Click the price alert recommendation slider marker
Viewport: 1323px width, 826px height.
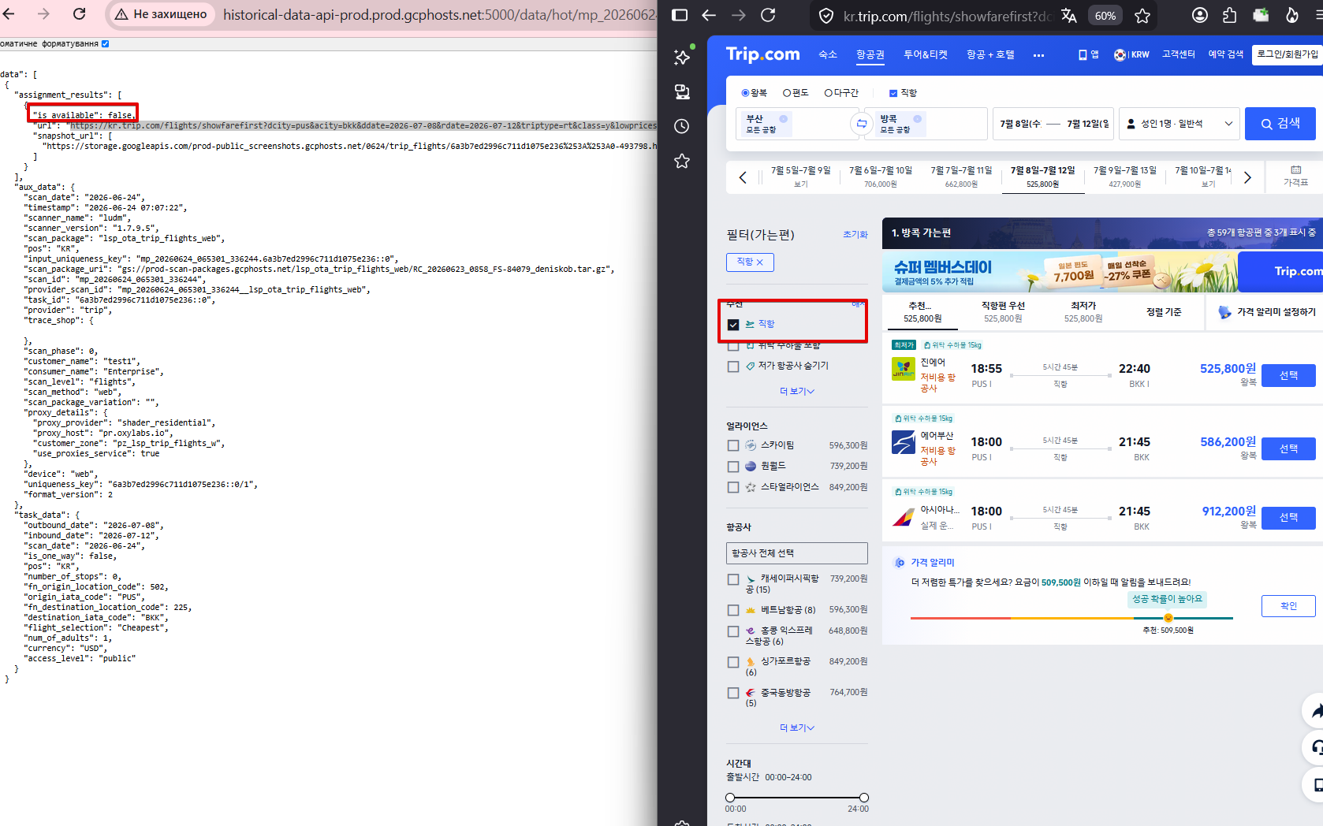point(1168,618)
